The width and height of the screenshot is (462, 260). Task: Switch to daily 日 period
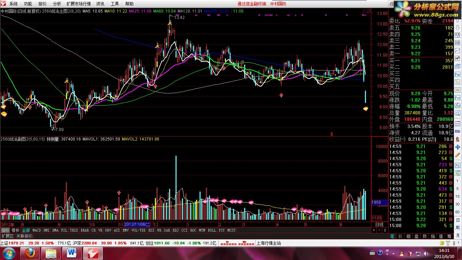coord(458,220)
